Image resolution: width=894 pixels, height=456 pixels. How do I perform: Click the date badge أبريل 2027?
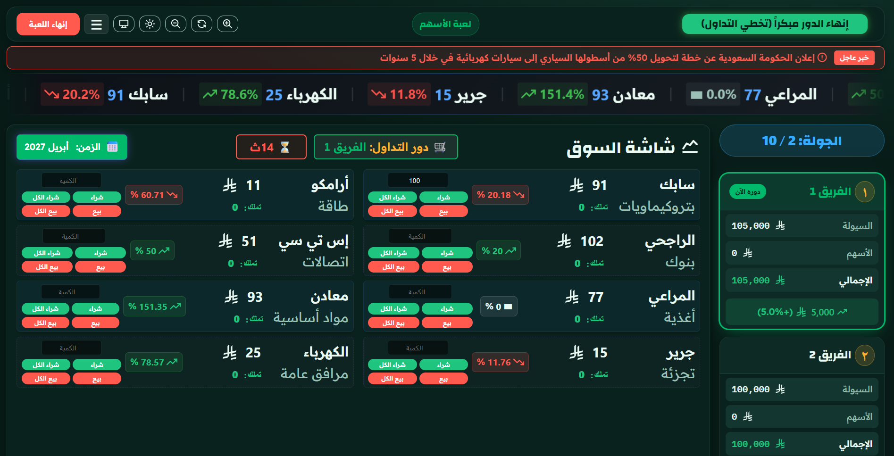click(x=72, y=147)
